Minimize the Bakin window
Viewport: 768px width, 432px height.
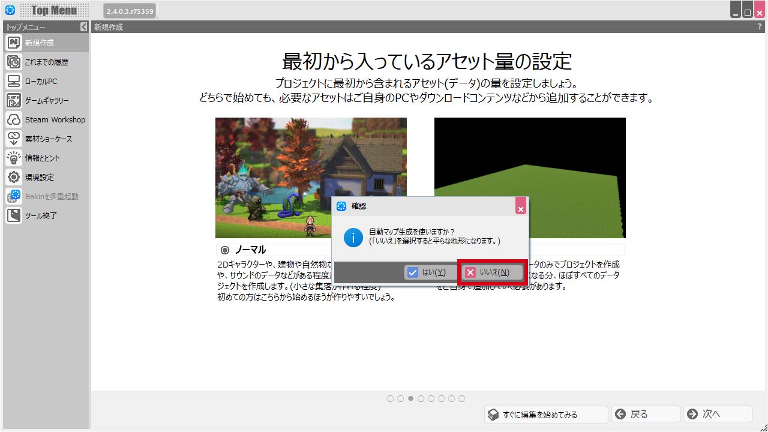click(x=736, y=10)
